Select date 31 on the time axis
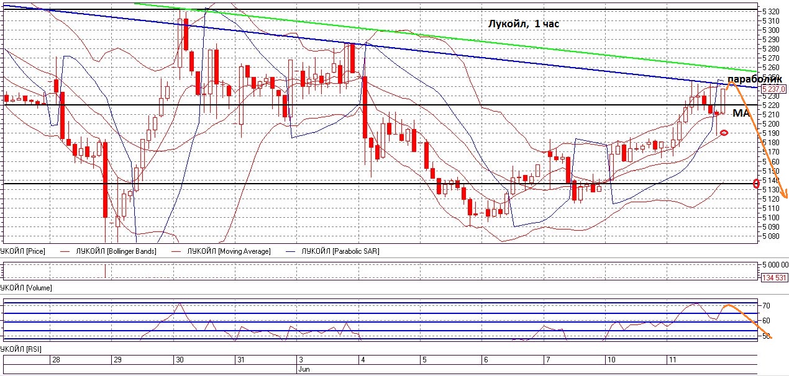 [x=241, y=360]
